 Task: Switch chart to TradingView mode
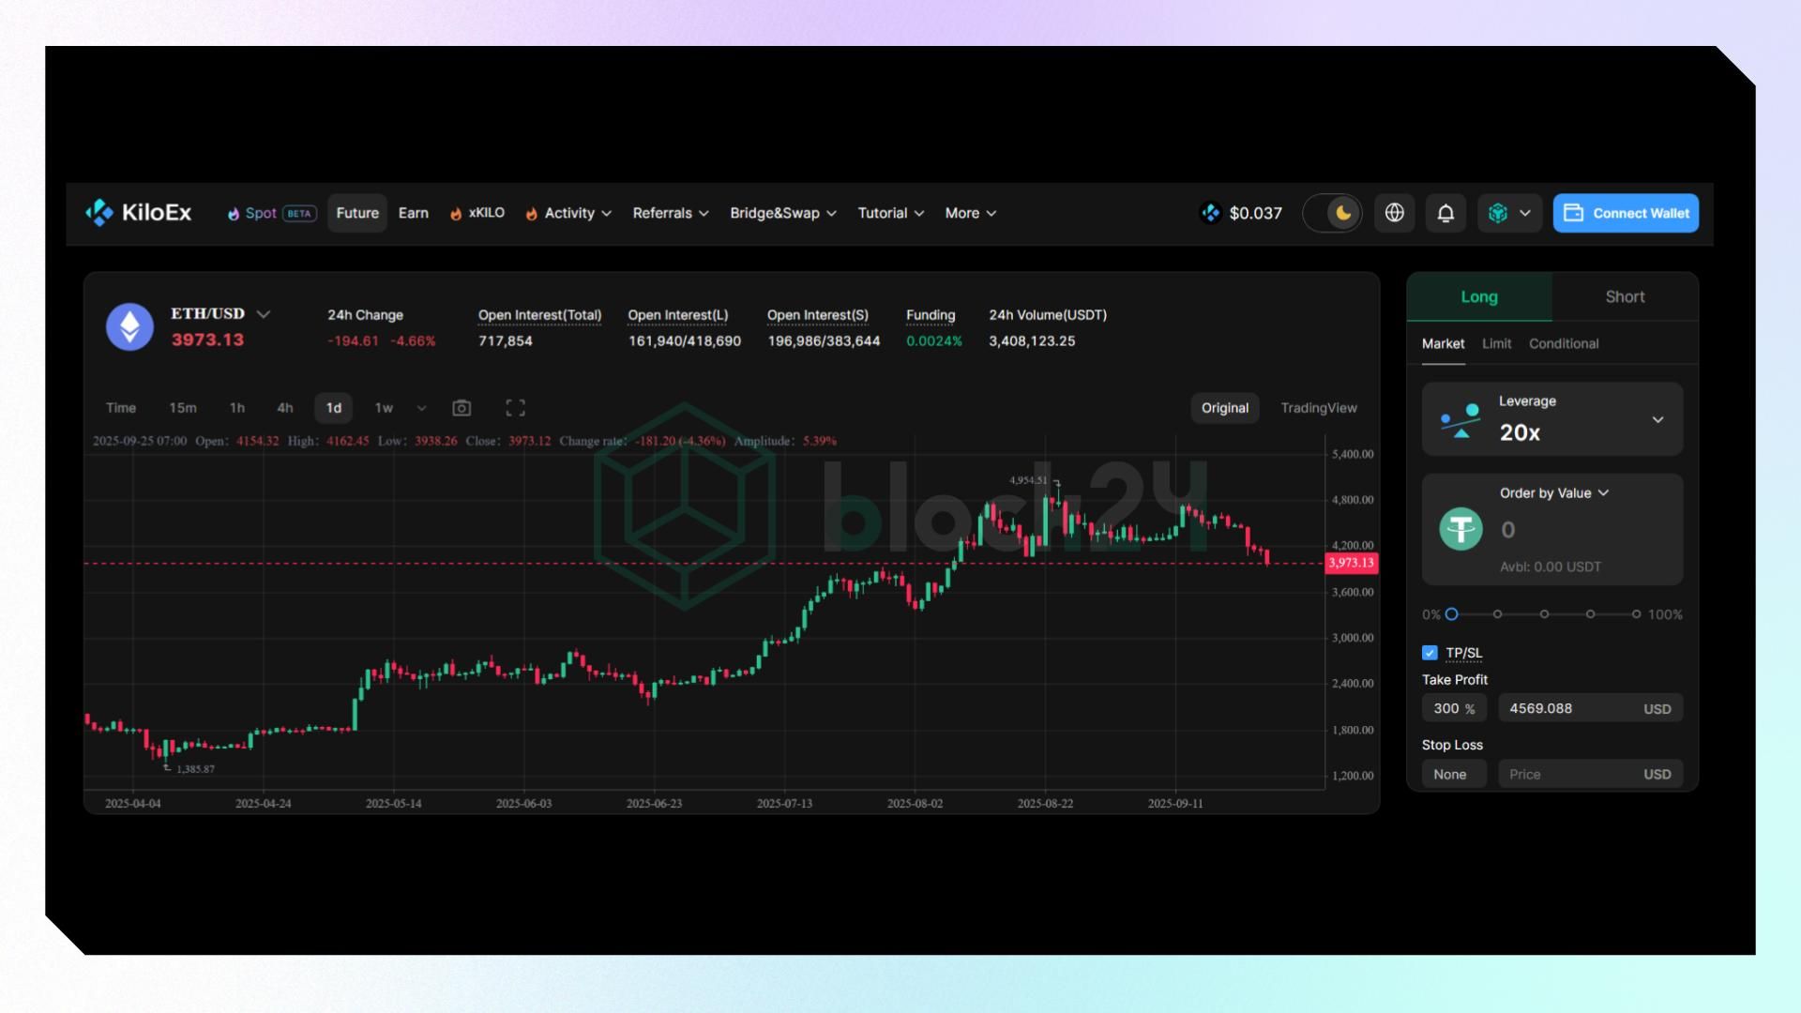[1318, 408]
